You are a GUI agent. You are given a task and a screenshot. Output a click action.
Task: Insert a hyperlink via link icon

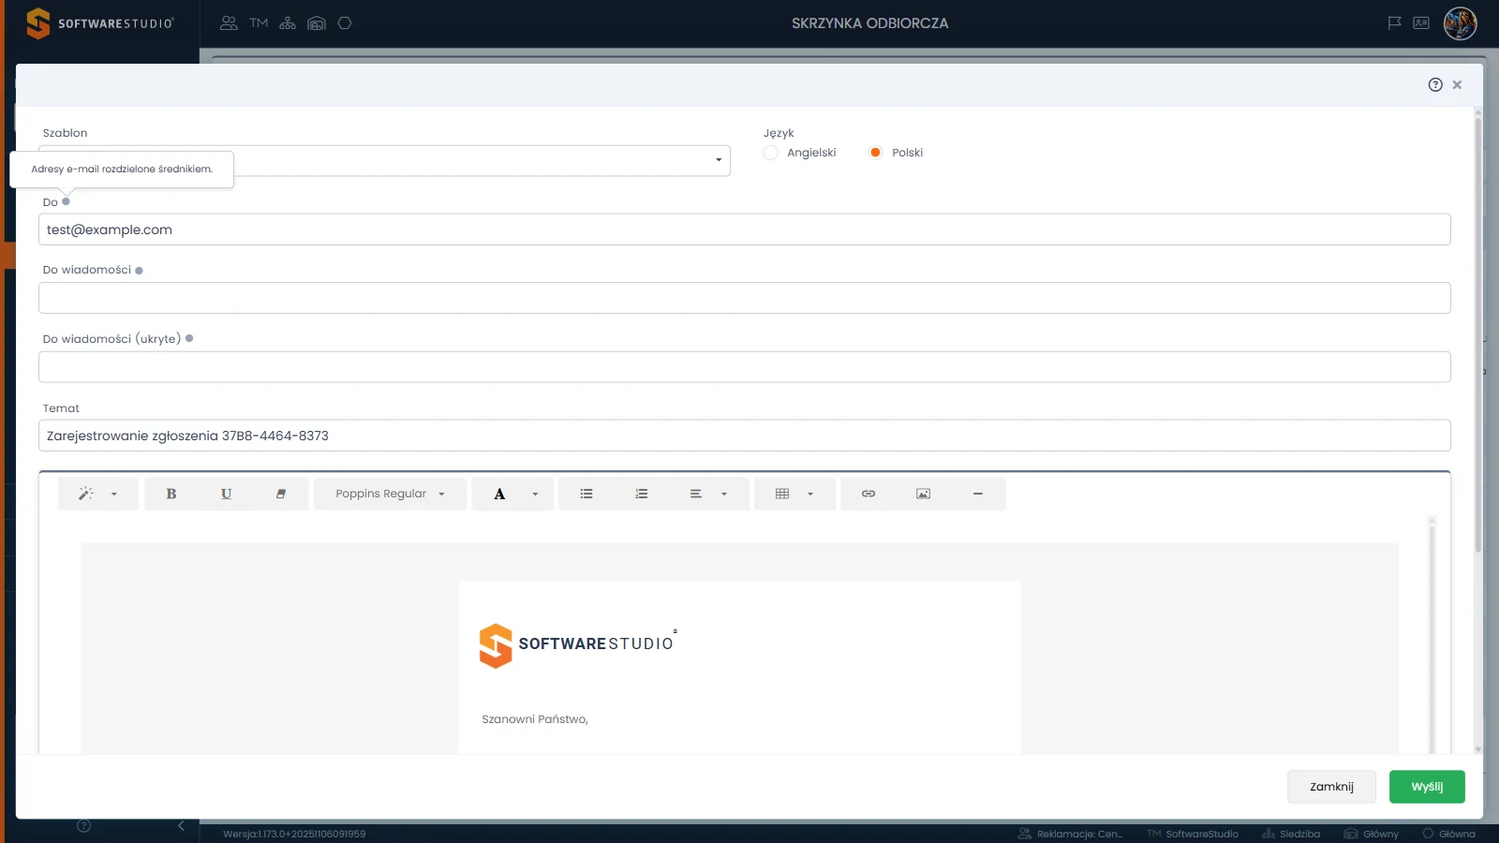click(868, 494)
